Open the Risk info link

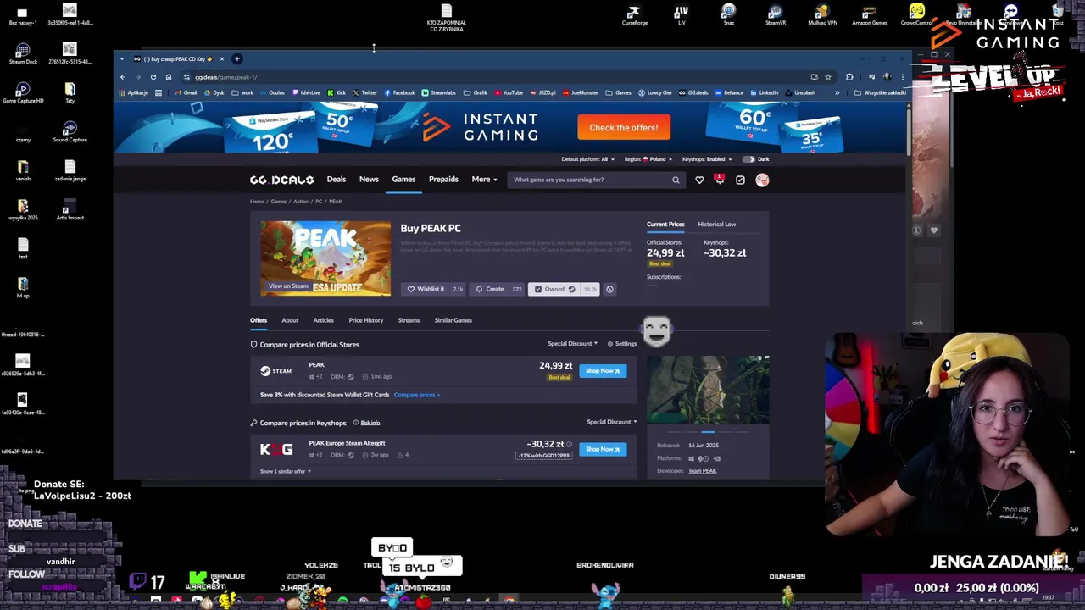[370, 423]
